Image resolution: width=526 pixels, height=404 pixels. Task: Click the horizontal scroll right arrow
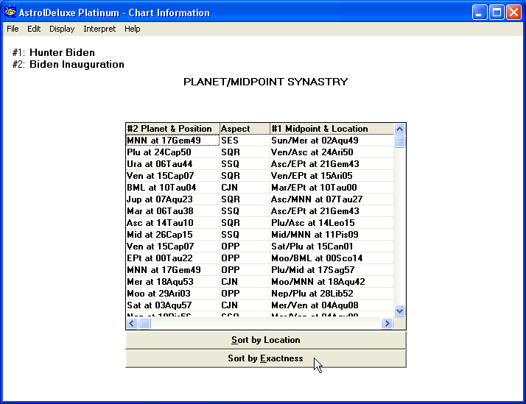click(x=387, y=323)
